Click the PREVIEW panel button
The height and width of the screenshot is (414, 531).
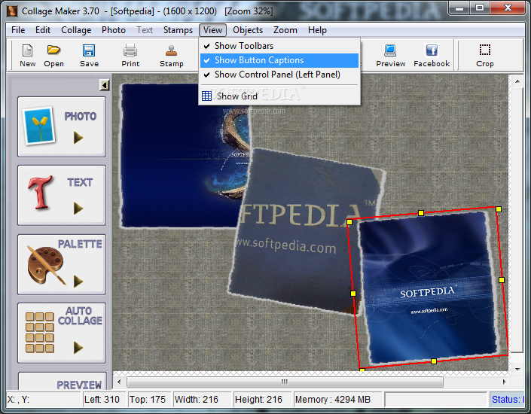(63, 382)
